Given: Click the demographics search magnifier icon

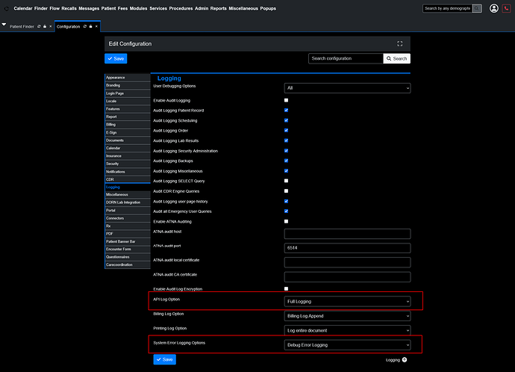Looking at the screenshot, I should 477,8.
